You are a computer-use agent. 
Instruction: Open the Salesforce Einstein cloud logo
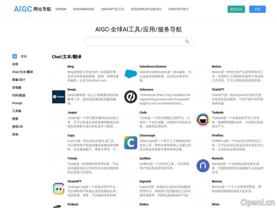point(130,74)
